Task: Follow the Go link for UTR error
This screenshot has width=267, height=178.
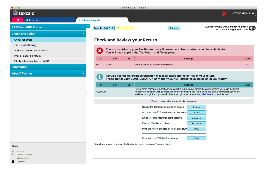Action: click(247, 65)
